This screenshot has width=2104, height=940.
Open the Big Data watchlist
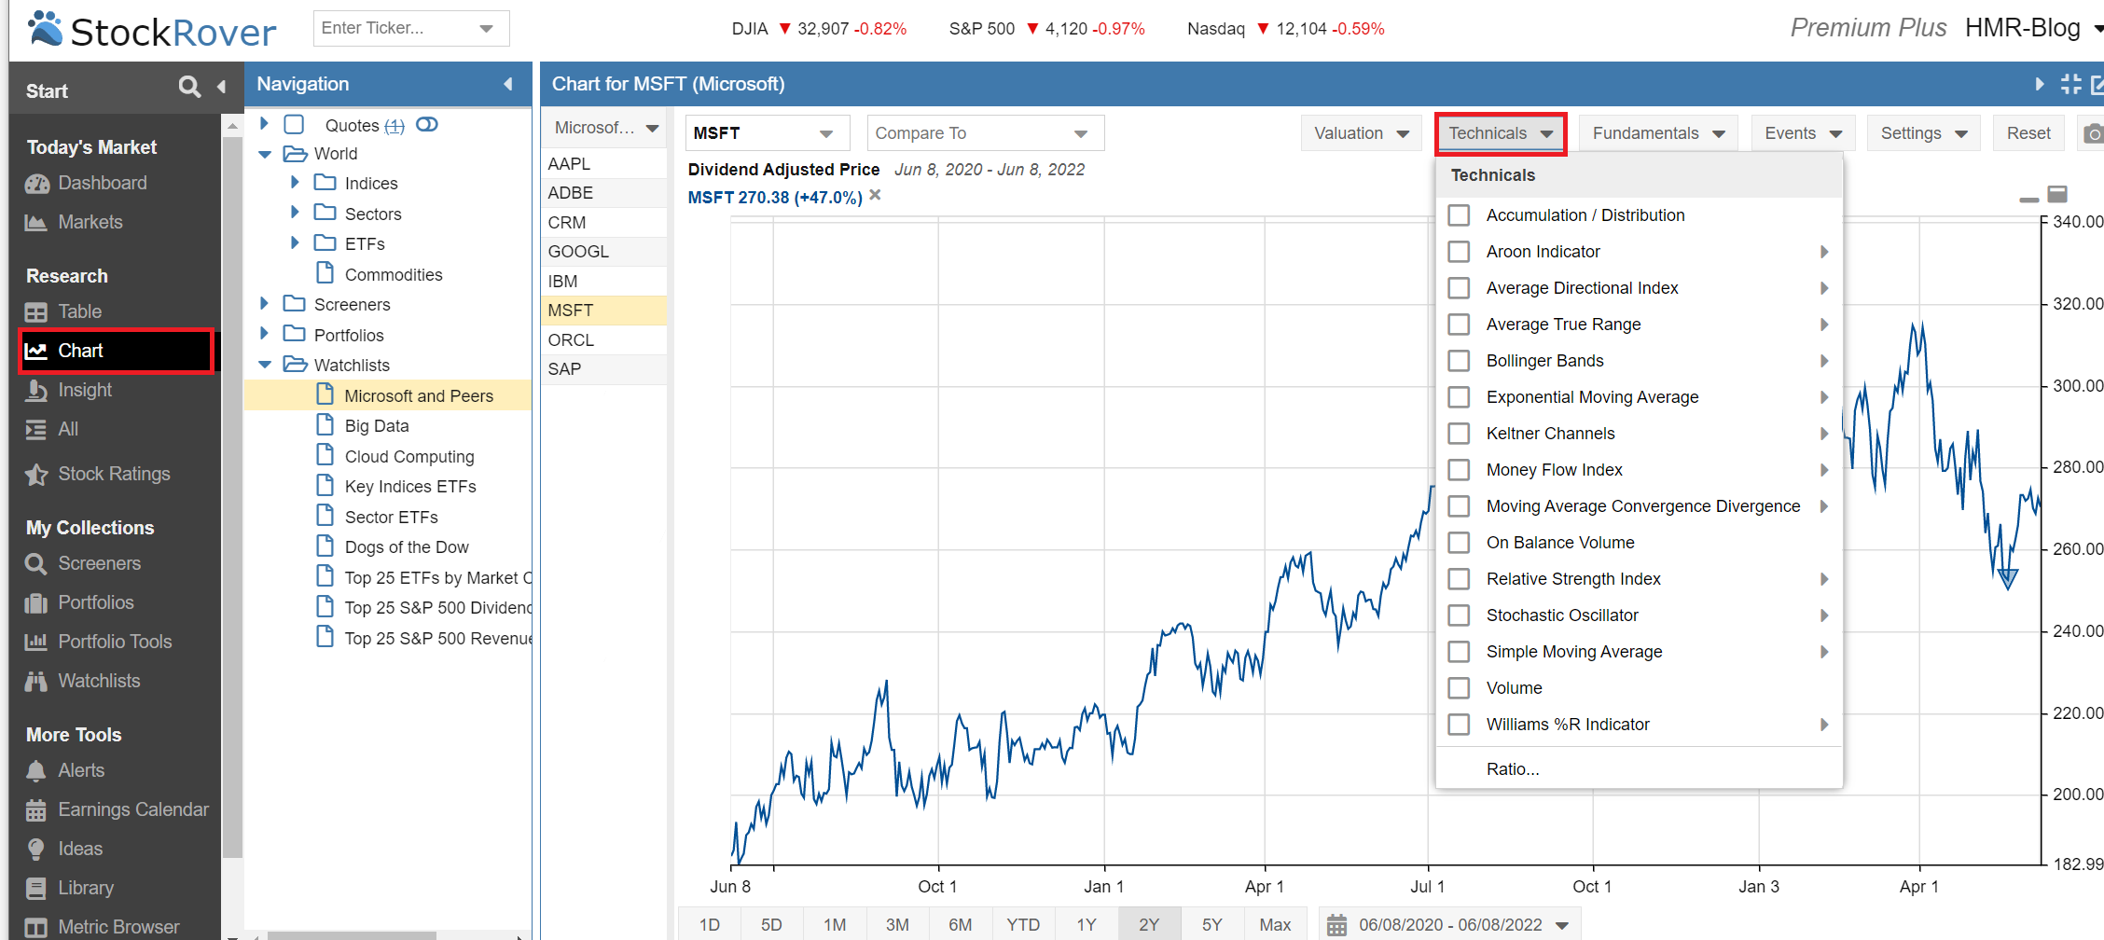coord(377,426)
